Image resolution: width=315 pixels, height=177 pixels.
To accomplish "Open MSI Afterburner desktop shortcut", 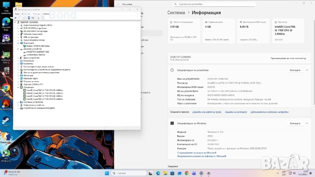I will (6, 156).
